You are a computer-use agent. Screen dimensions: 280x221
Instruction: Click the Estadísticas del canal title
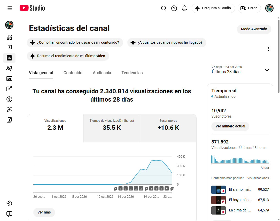click(x=69, y=28)
